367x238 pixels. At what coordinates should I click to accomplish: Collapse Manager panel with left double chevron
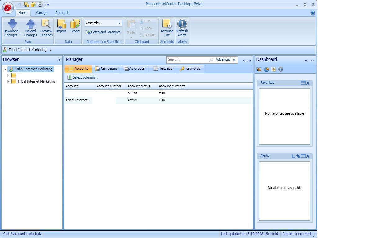point(245,61)
